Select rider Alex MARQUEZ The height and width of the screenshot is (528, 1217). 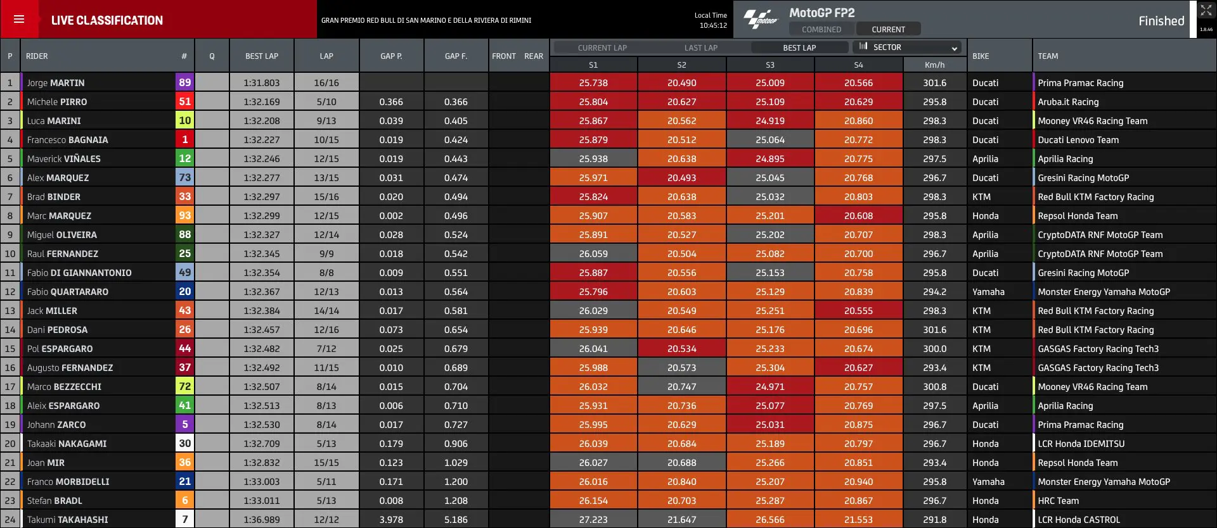58,178
